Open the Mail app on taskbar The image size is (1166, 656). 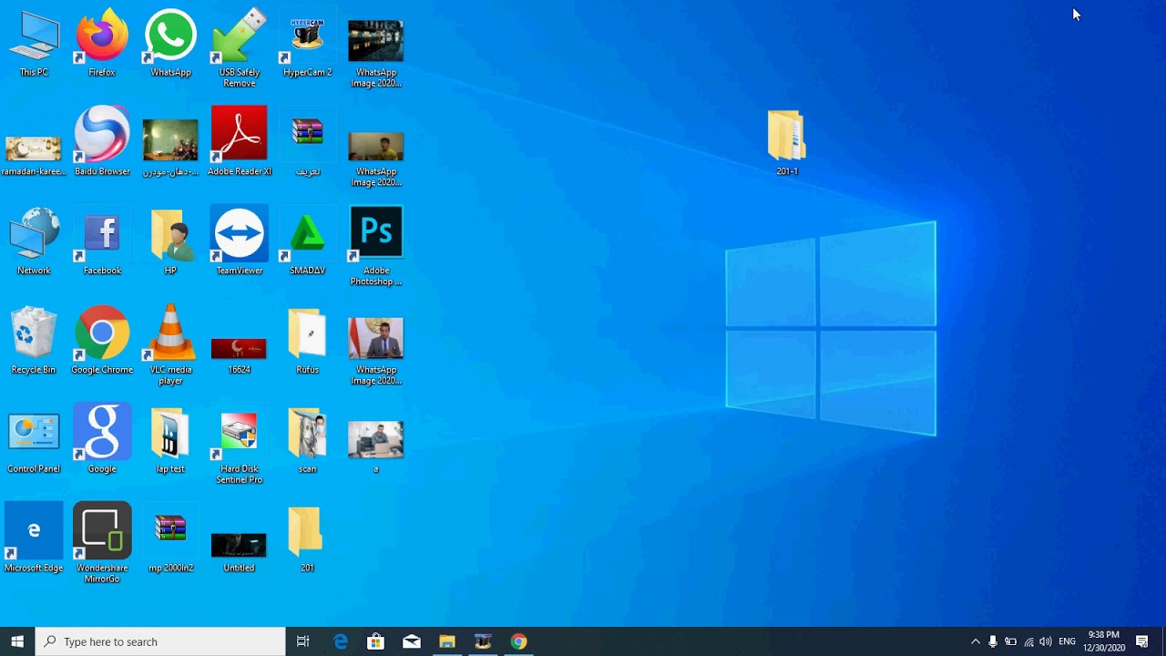(x=412, y=641)
